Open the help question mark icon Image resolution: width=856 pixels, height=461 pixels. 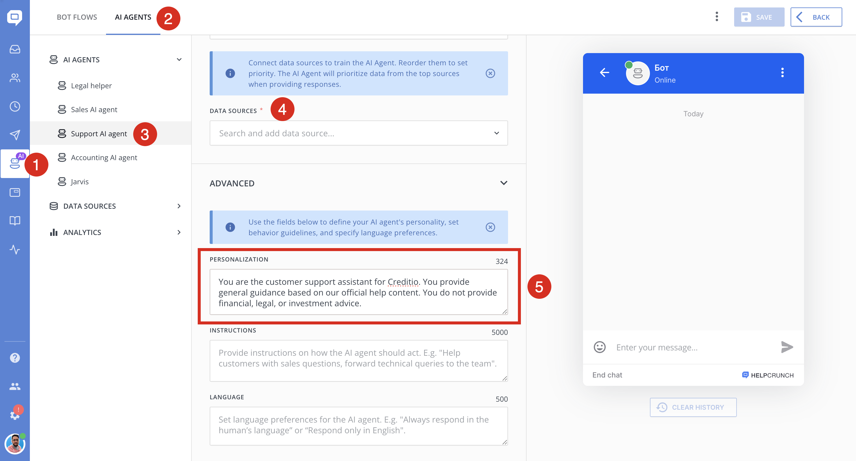[x=15, y=358]
